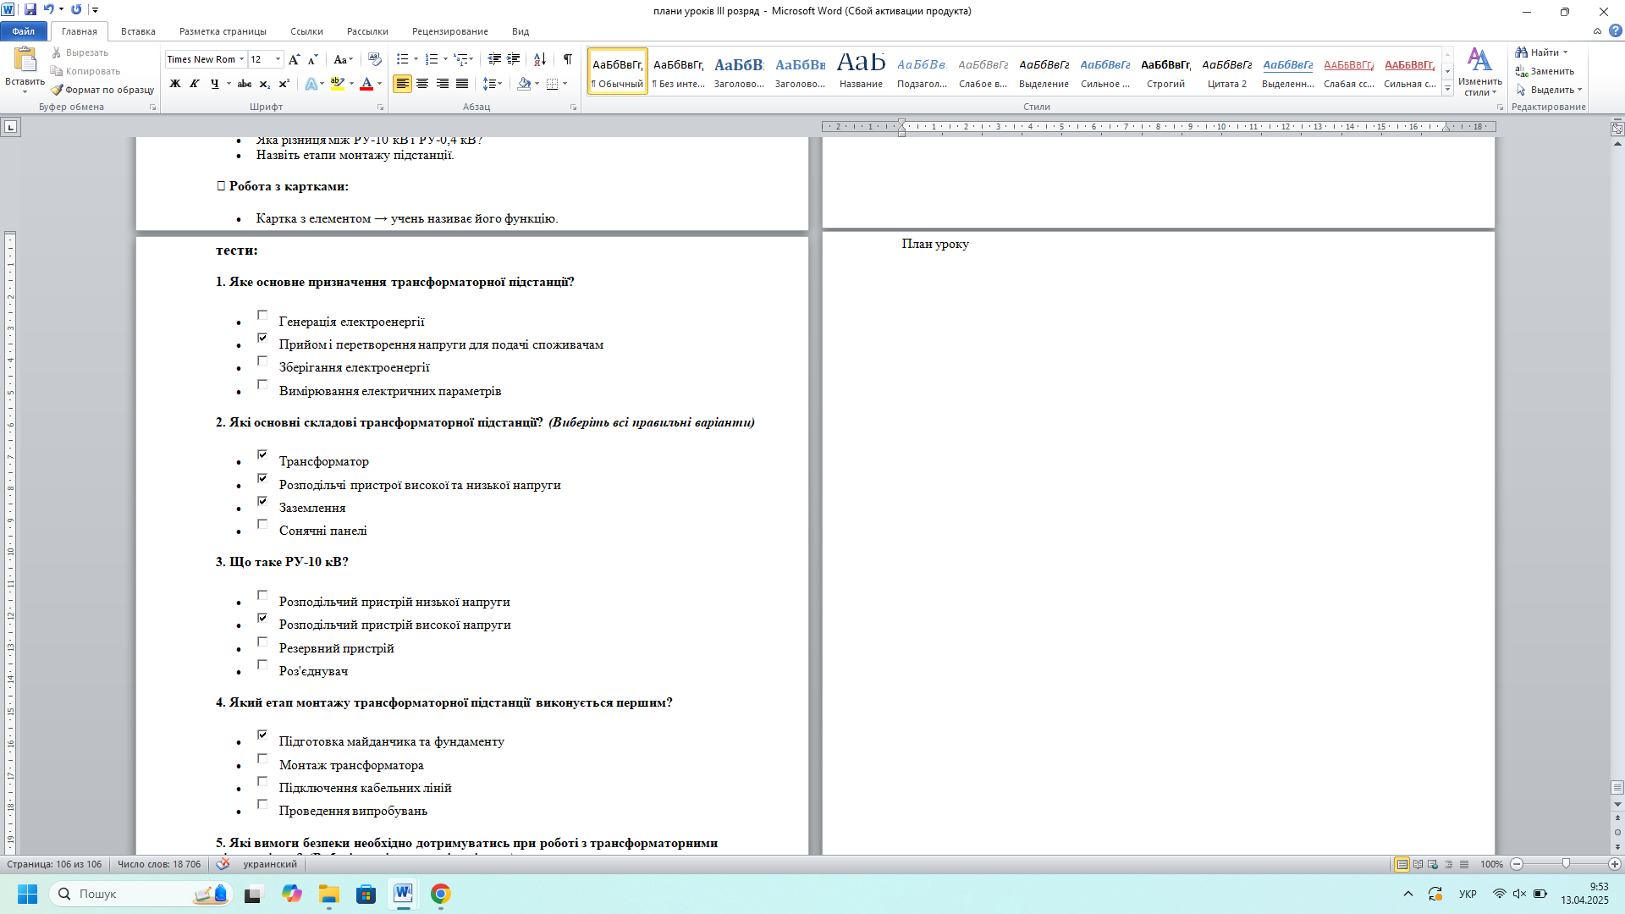
Task: Tick the 'Сонячні панелі' checkbox
Action: 262,525
